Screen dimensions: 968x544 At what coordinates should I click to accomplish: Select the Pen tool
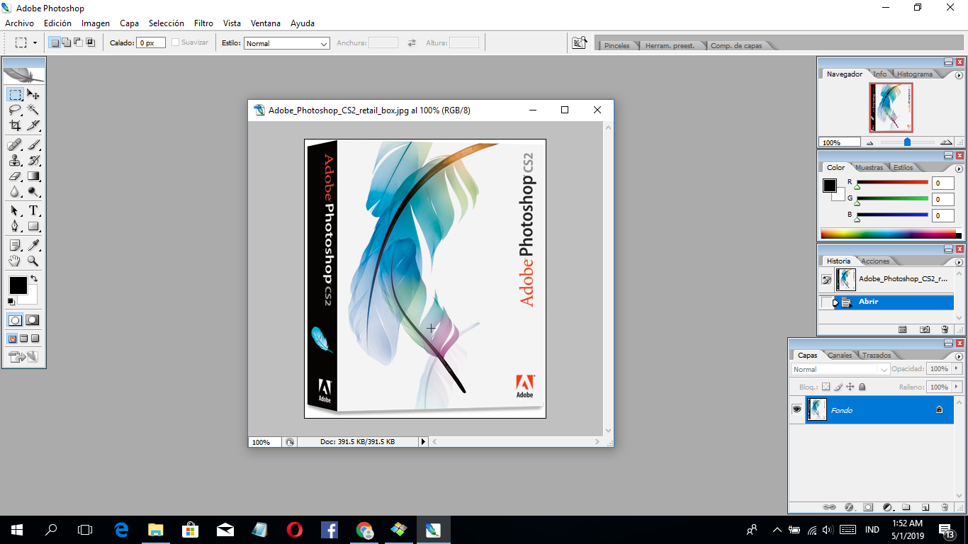(15, 227)
